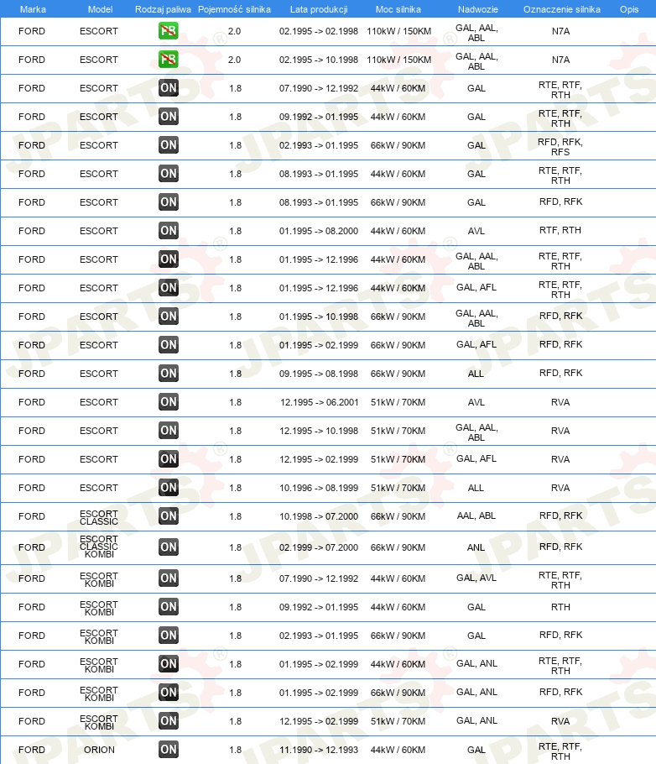This screenshot has width=656, height=764.
Task: Click the date range 02.1999 -> 07.2000
Action: pos(319,547)
